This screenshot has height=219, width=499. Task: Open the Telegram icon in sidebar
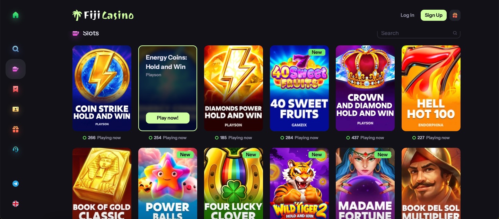16,184
